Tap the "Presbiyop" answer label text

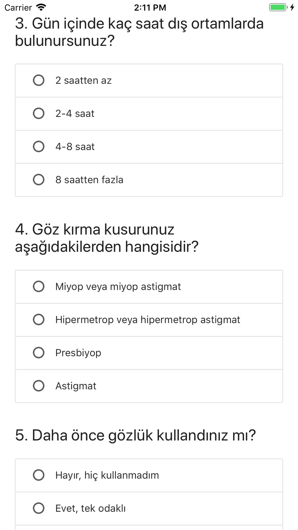78,353
